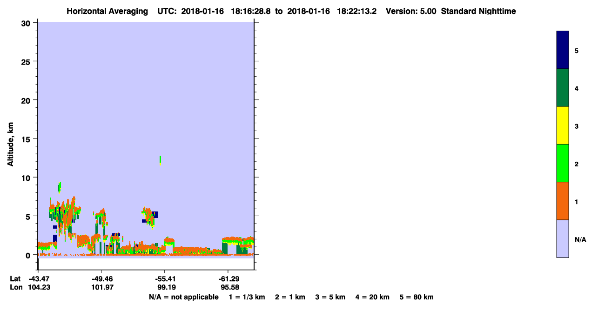The height and width of the screenshot is (310, 605).
Task: Click legend text '2 = 1 km'
Action: point(290,297)
